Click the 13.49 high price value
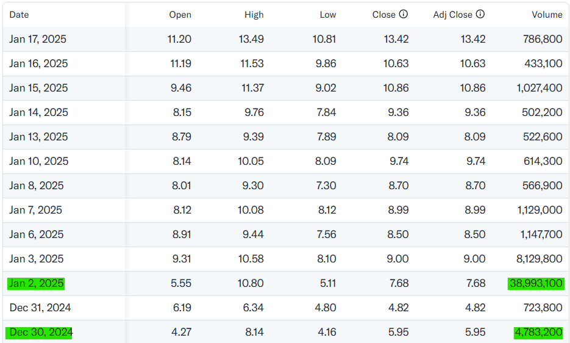570x343 pixels. [252, 39]
